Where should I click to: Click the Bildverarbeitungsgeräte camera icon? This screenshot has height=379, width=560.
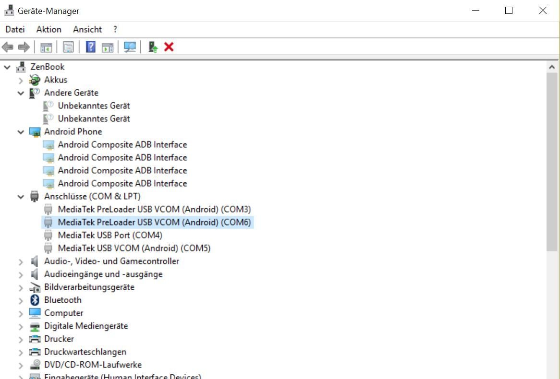coord(35,287)
